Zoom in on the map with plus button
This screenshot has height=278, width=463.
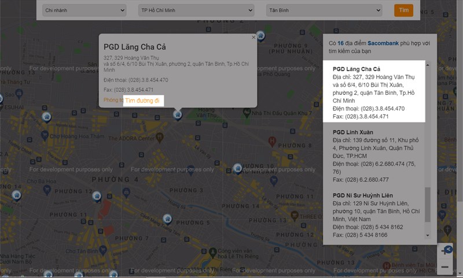point(444,251)
